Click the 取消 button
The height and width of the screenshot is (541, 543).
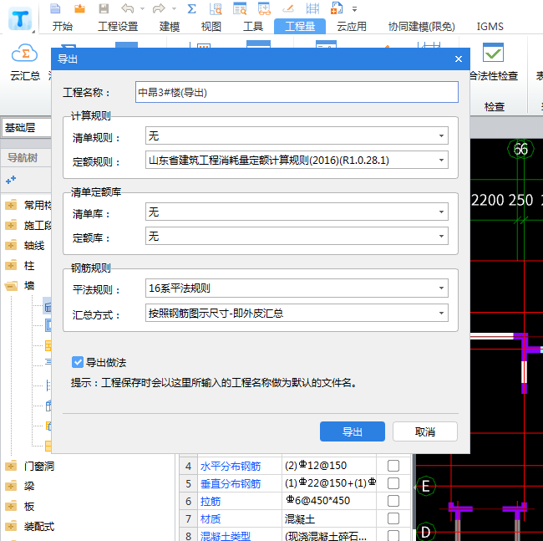click(425, 431)
